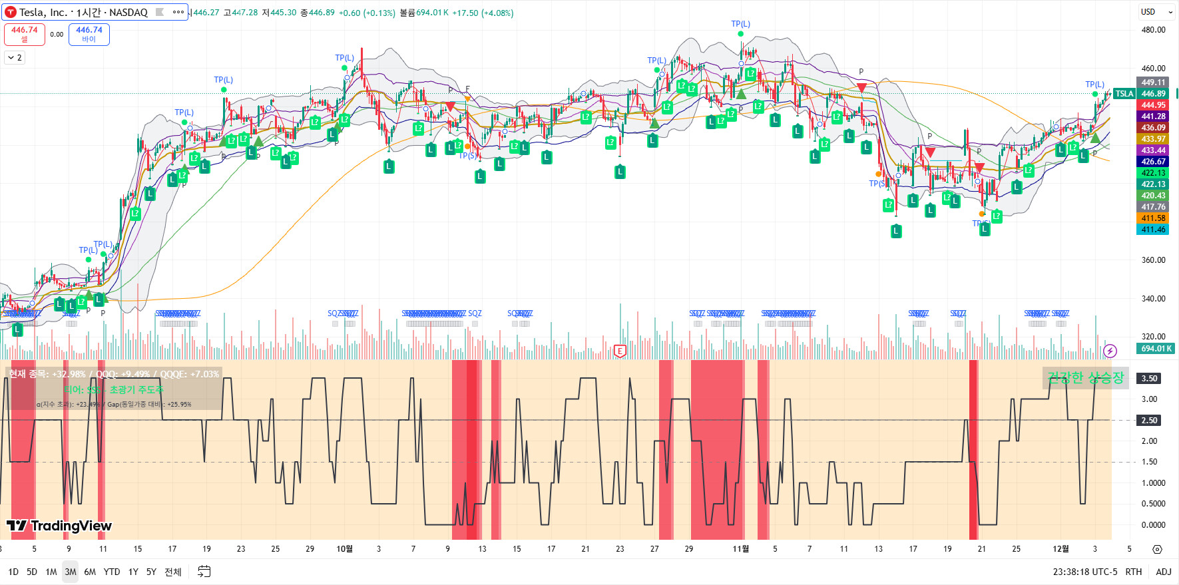Open the go-to-date calendar icon
The width and height of the screenshot is (1179, 585).
(x=204, y=572)
